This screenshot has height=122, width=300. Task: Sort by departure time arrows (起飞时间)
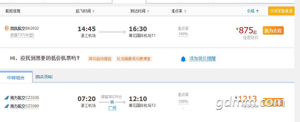[x=93, y=11]
